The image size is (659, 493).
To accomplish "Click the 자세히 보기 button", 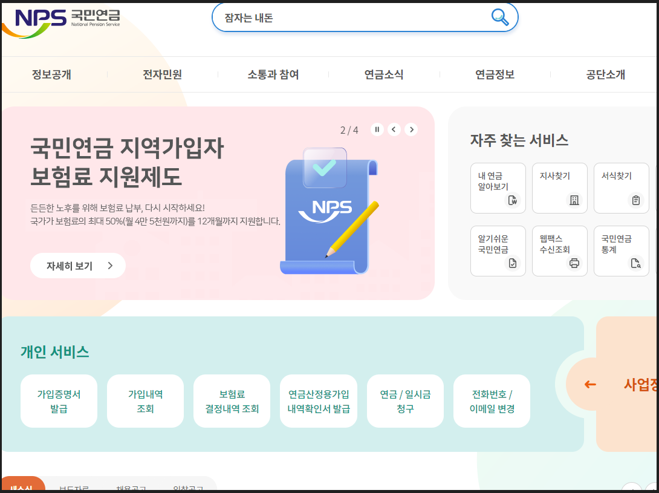I will coord(77,265).
